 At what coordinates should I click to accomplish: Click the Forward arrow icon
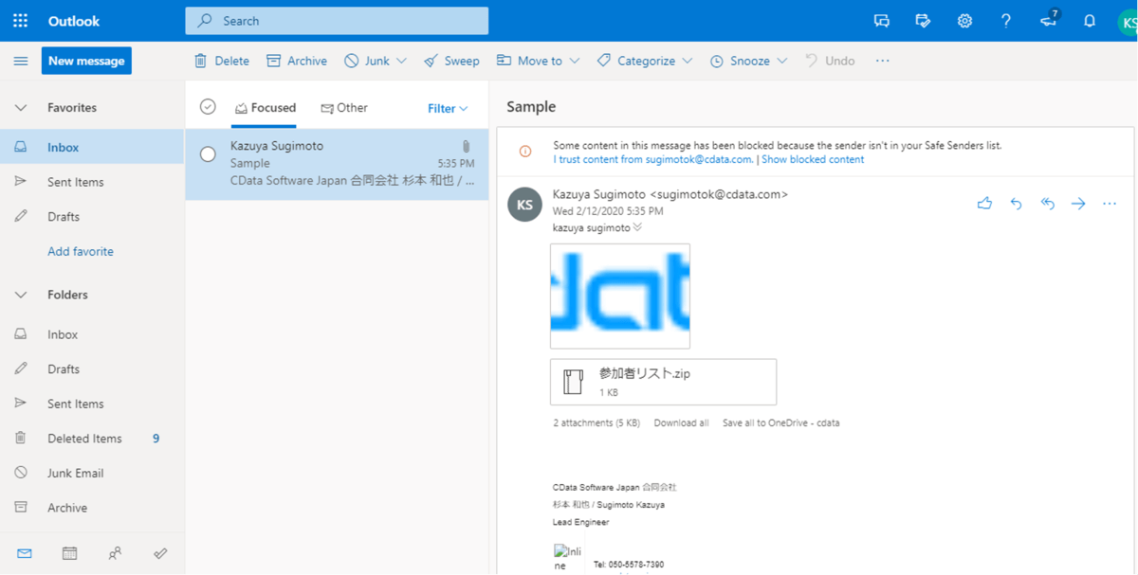point(1078,204)
